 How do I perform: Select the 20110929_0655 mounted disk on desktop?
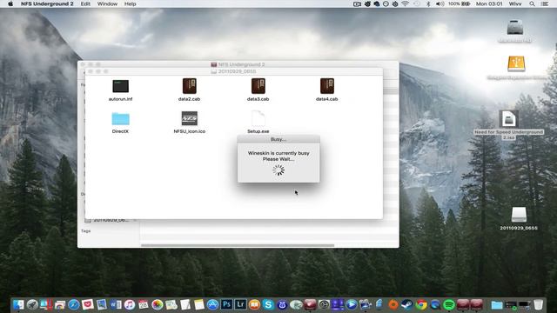(x=519, y=215)
